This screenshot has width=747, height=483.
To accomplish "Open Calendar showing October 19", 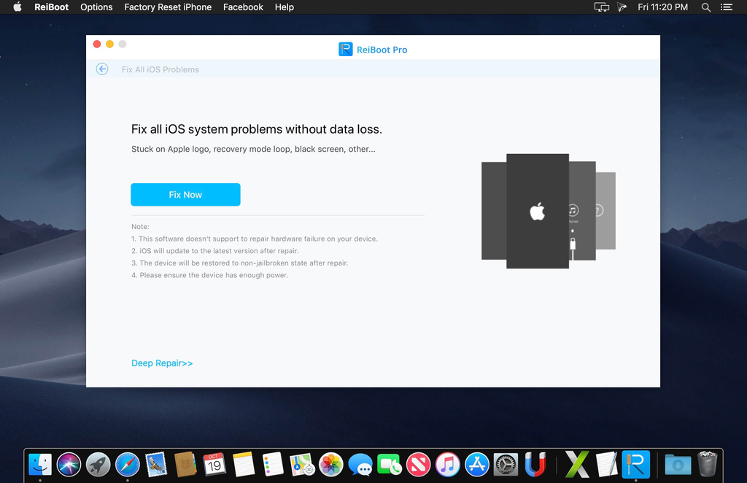I will pos(214,464).
